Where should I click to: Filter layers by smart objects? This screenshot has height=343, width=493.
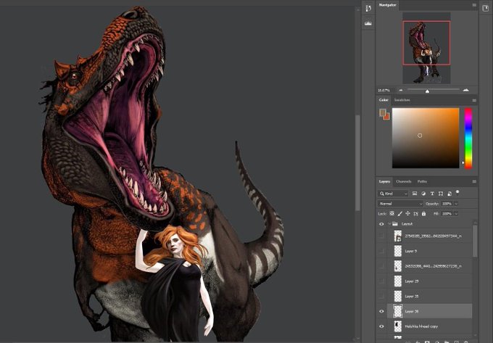(x=449, y=194)
